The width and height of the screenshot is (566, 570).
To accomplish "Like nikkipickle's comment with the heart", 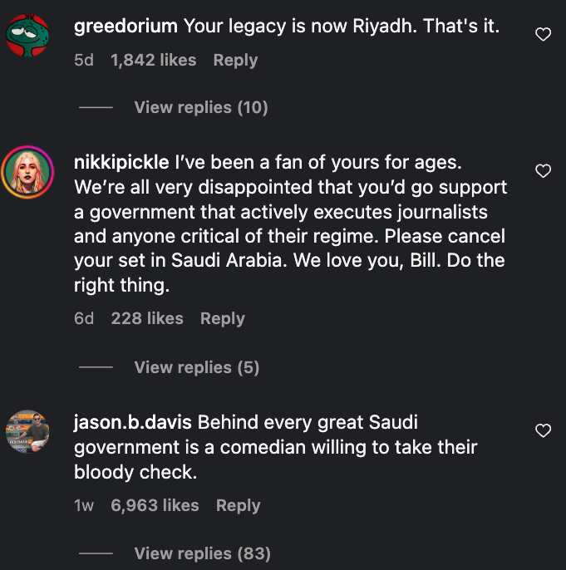I will click(x=543, y=171).
